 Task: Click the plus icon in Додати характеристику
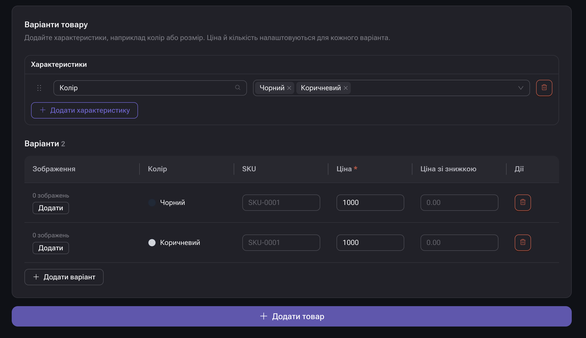(43, 110)
